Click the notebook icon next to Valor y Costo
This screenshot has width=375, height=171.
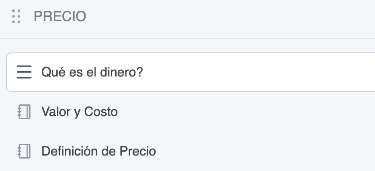(x=24, y=112)
